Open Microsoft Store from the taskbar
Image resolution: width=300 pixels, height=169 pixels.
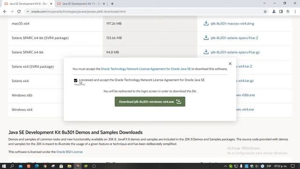click(x=61, y=166)
